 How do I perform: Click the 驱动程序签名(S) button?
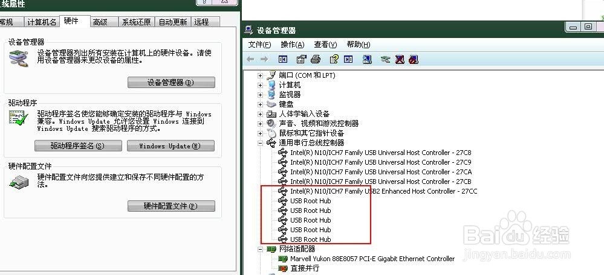[x=78, y=146]
